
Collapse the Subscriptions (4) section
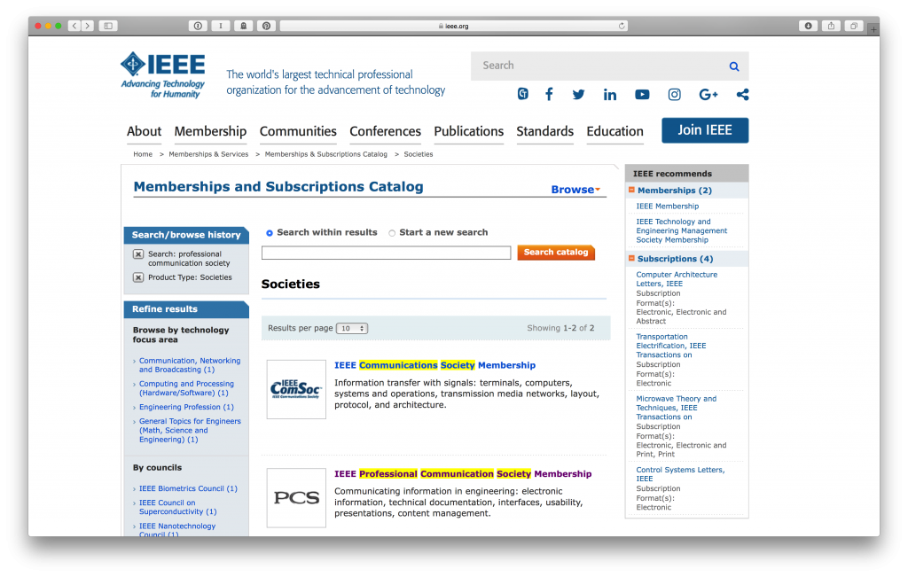631,258
